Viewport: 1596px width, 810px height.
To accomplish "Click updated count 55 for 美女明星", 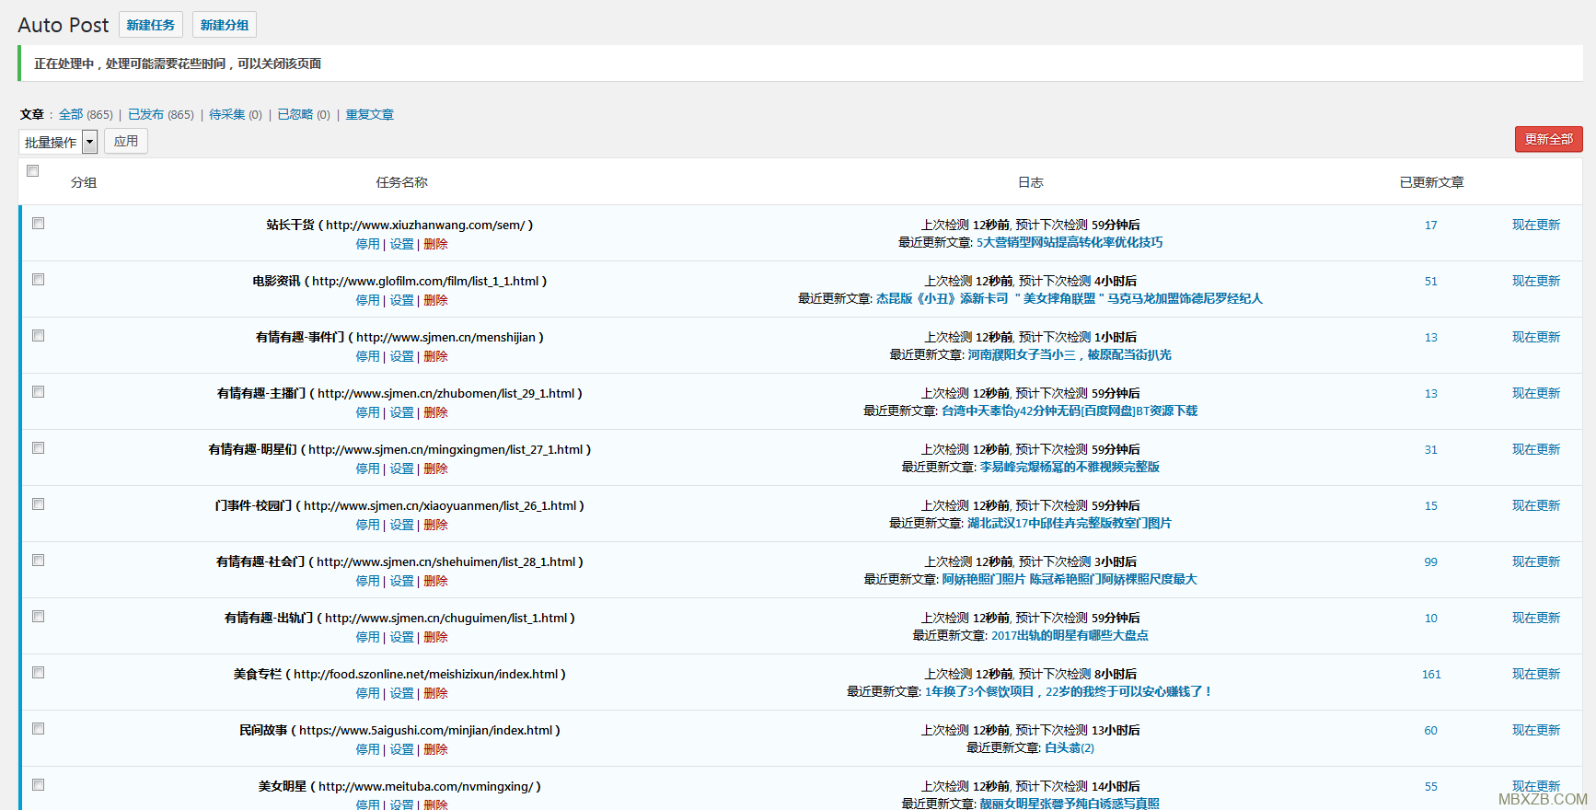I will [1431, 787].
